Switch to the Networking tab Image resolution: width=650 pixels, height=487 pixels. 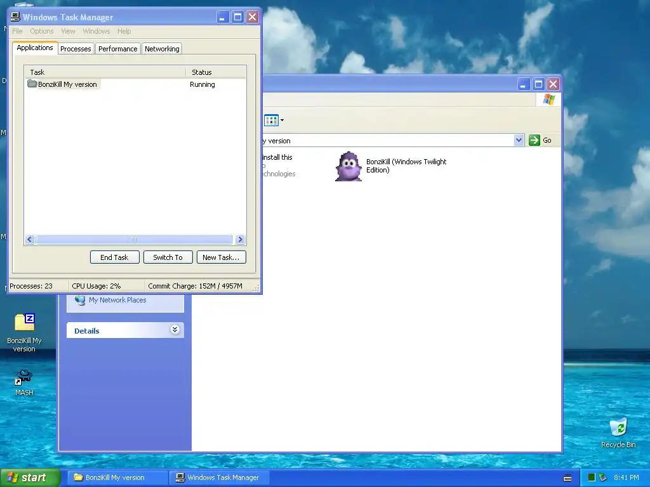[x=162, y=49]
